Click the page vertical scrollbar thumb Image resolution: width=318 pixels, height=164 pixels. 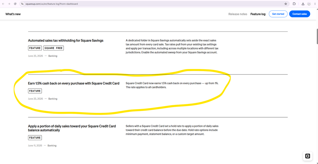coord(317,37)
